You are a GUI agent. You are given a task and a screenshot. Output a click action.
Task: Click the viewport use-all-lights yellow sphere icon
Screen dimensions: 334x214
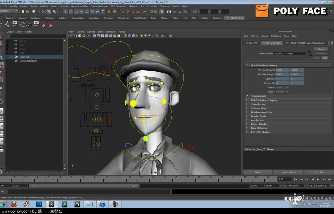point(141,36)
